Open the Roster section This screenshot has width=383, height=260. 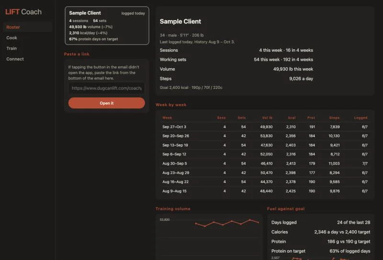(28, 27)
